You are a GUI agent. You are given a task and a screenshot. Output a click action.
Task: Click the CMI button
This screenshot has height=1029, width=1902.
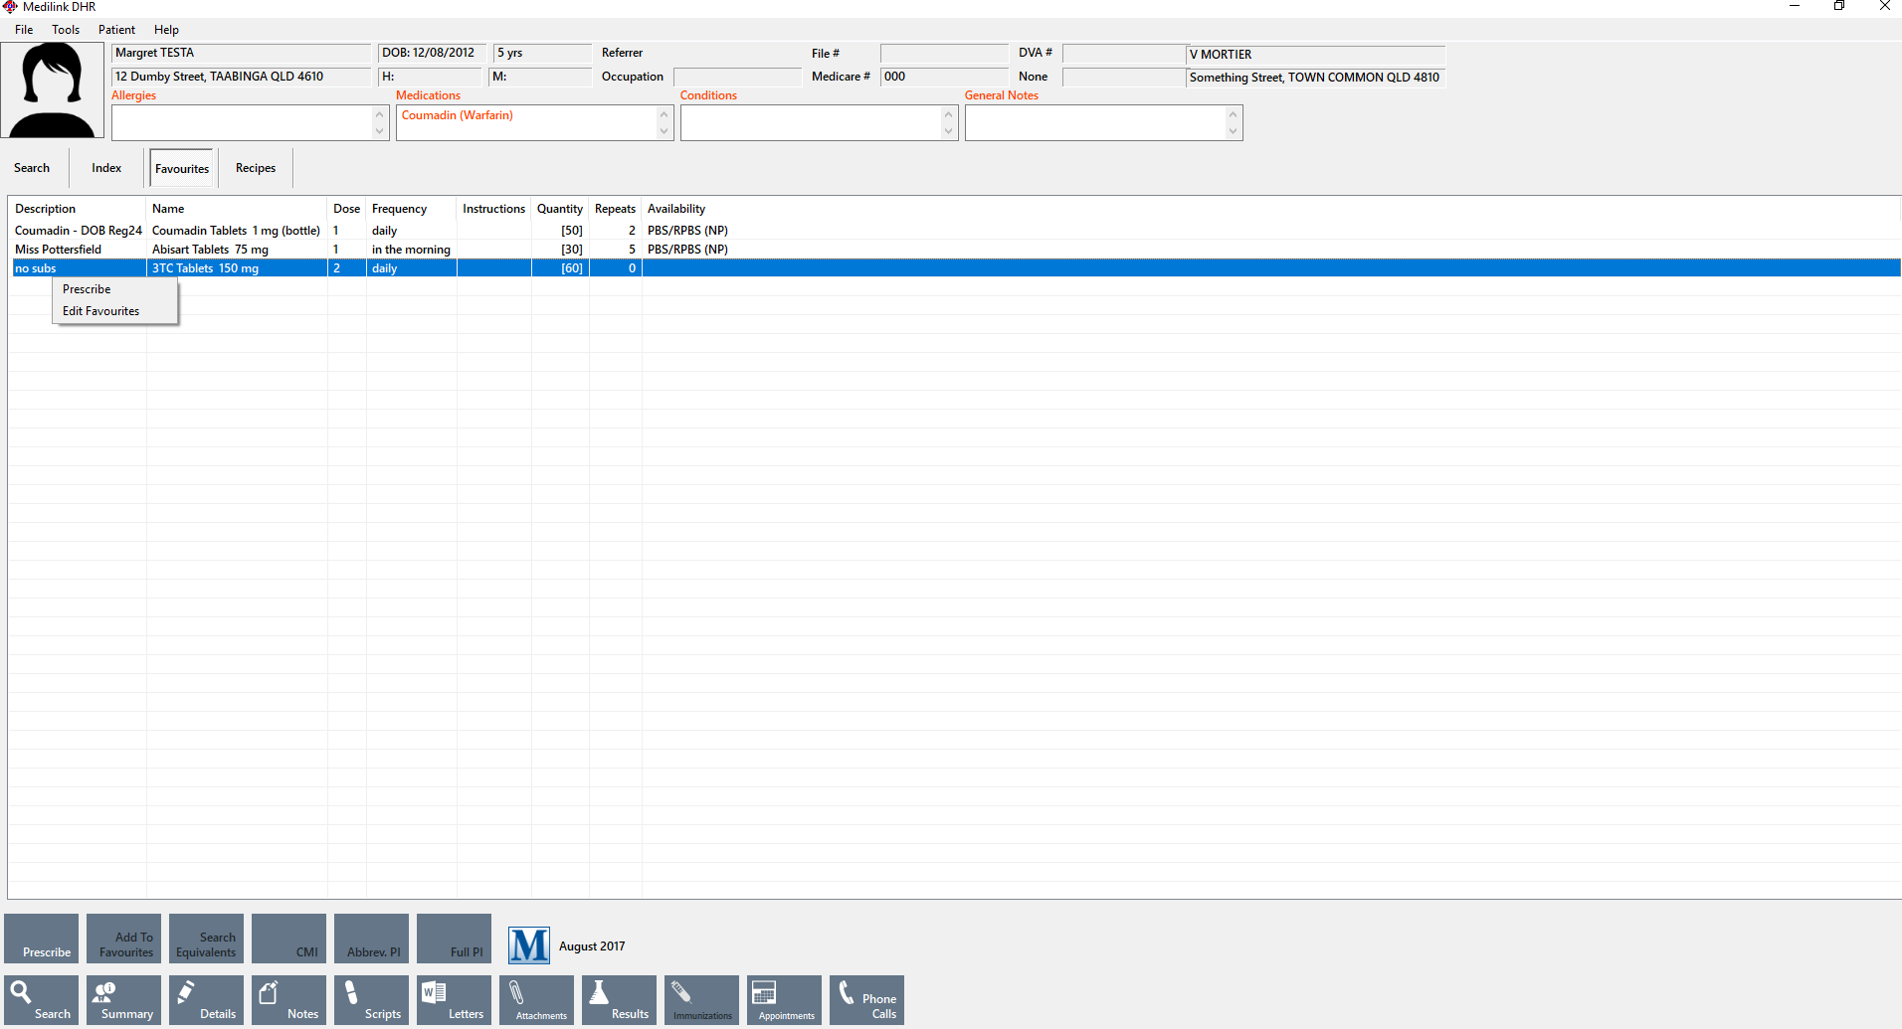pos(288,939)
